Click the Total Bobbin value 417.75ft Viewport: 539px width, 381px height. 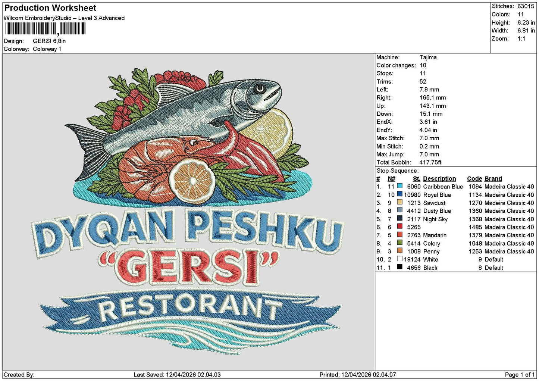coord(431,162)
